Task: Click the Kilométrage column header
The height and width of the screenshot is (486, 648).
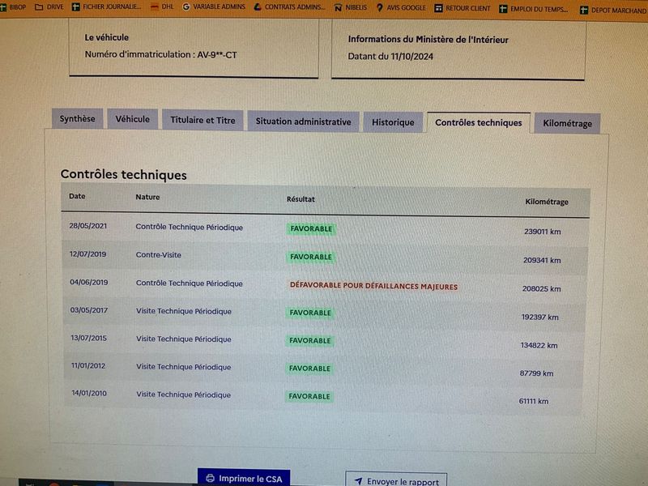Action: point(546,202)
